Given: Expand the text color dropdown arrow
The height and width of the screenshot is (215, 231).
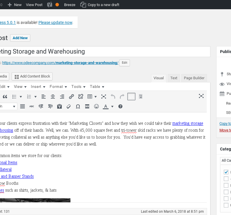Looking at the screenshot, I should pos(112,106).
